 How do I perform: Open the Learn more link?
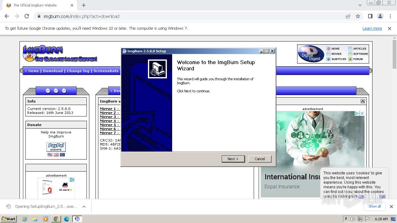click(x=372, y=28)
